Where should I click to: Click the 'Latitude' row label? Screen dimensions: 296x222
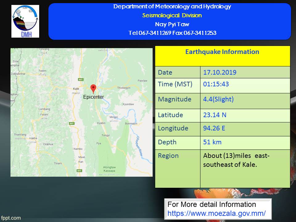171,115
